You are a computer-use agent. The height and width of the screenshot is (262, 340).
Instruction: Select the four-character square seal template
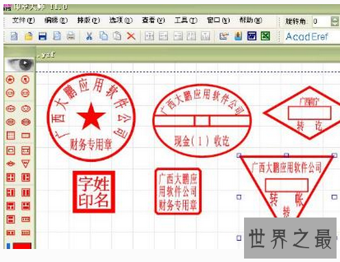[10, 177]
